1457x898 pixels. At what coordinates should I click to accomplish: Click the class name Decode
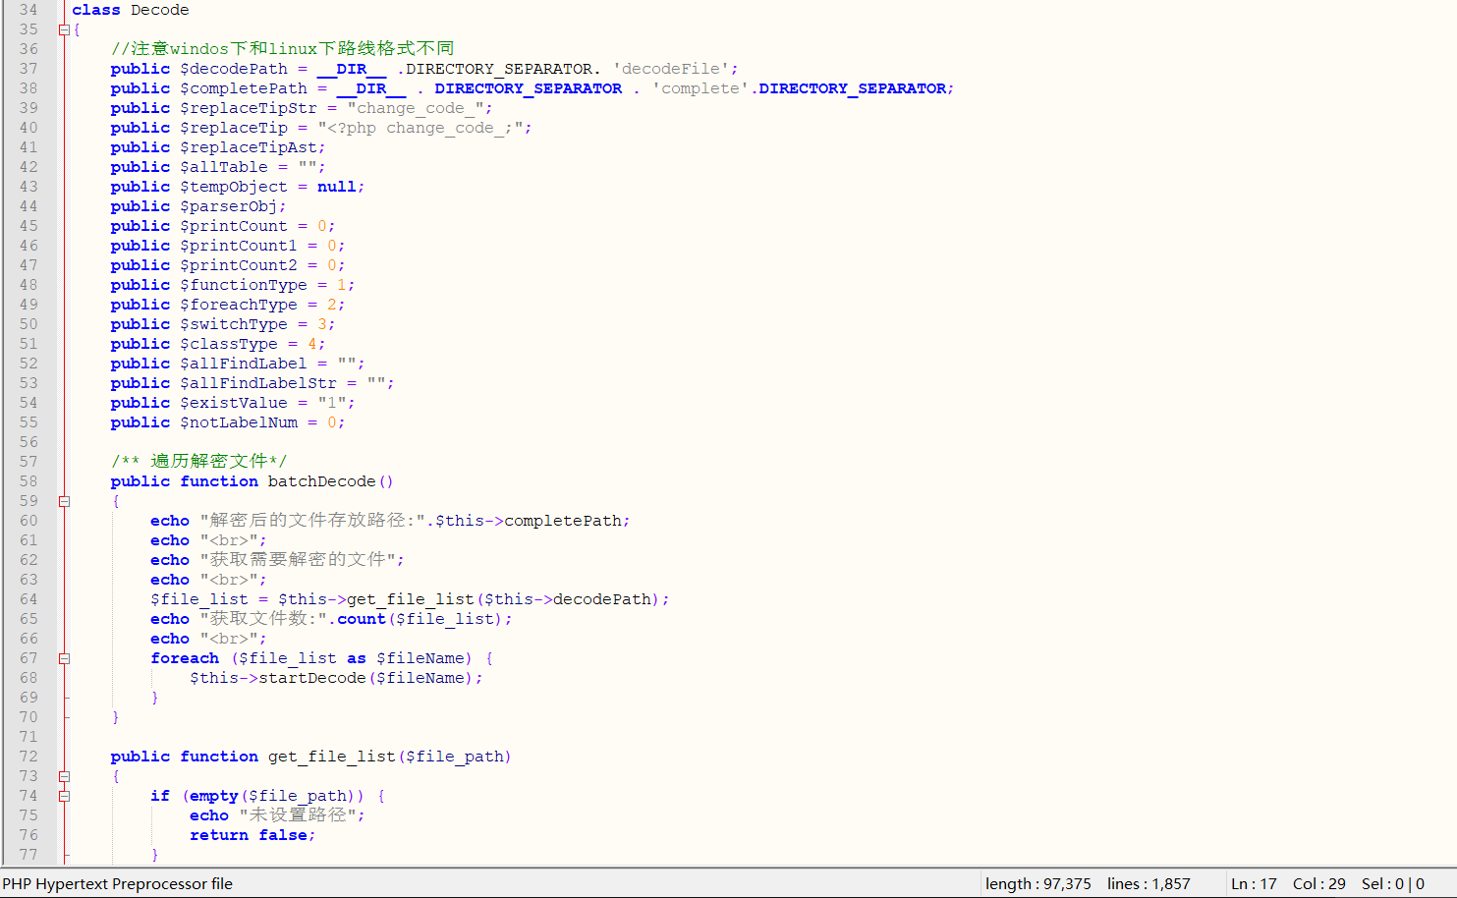tap(159, 10)
